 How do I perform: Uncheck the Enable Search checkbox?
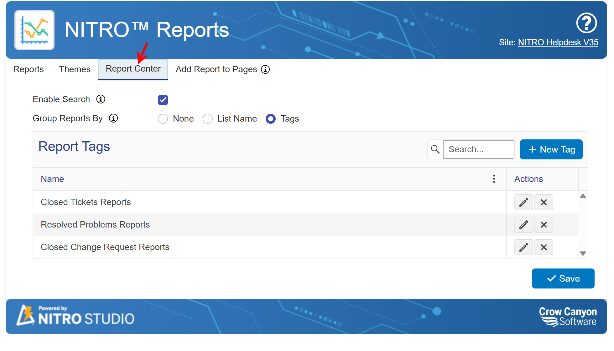163,100
